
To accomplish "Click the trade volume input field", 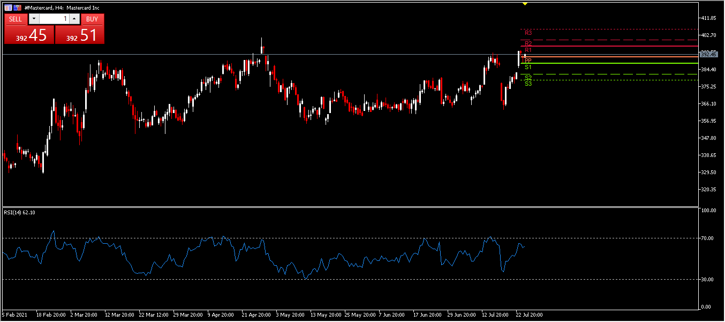I will (x=54, y=19).
